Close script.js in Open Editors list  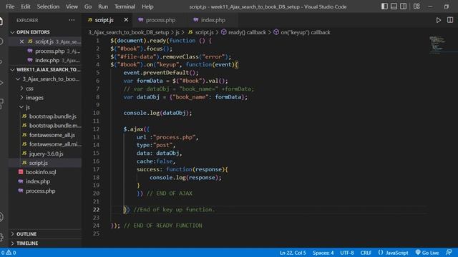pyautogui.click(x=21, y=41)
